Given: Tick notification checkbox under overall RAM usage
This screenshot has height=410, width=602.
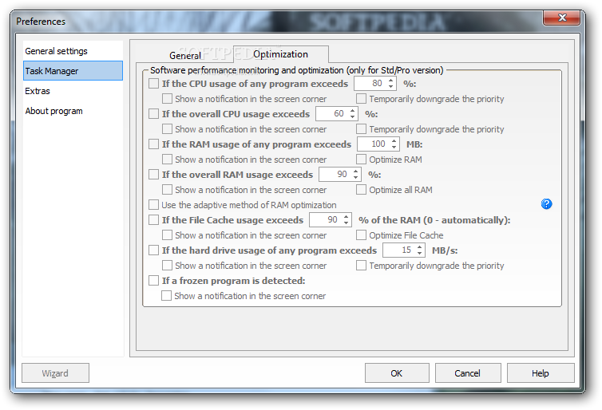Looking at the screenshot, I should pos(167,190).
